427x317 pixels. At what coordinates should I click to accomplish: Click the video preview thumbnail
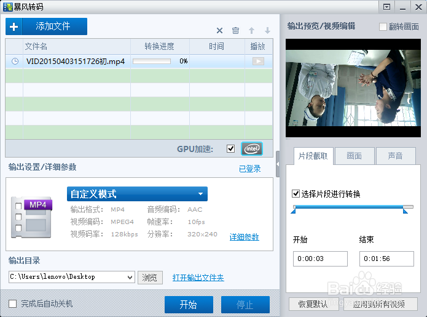point(353,88)
